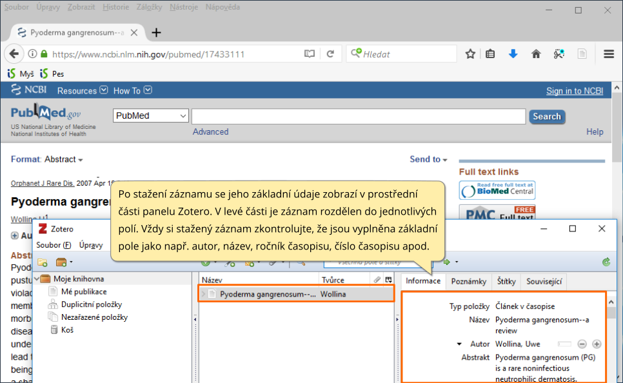623x383 pixels.
Task: Select the Pyoderma gangrenosum item by Wollina
Action: click(296, 294)
